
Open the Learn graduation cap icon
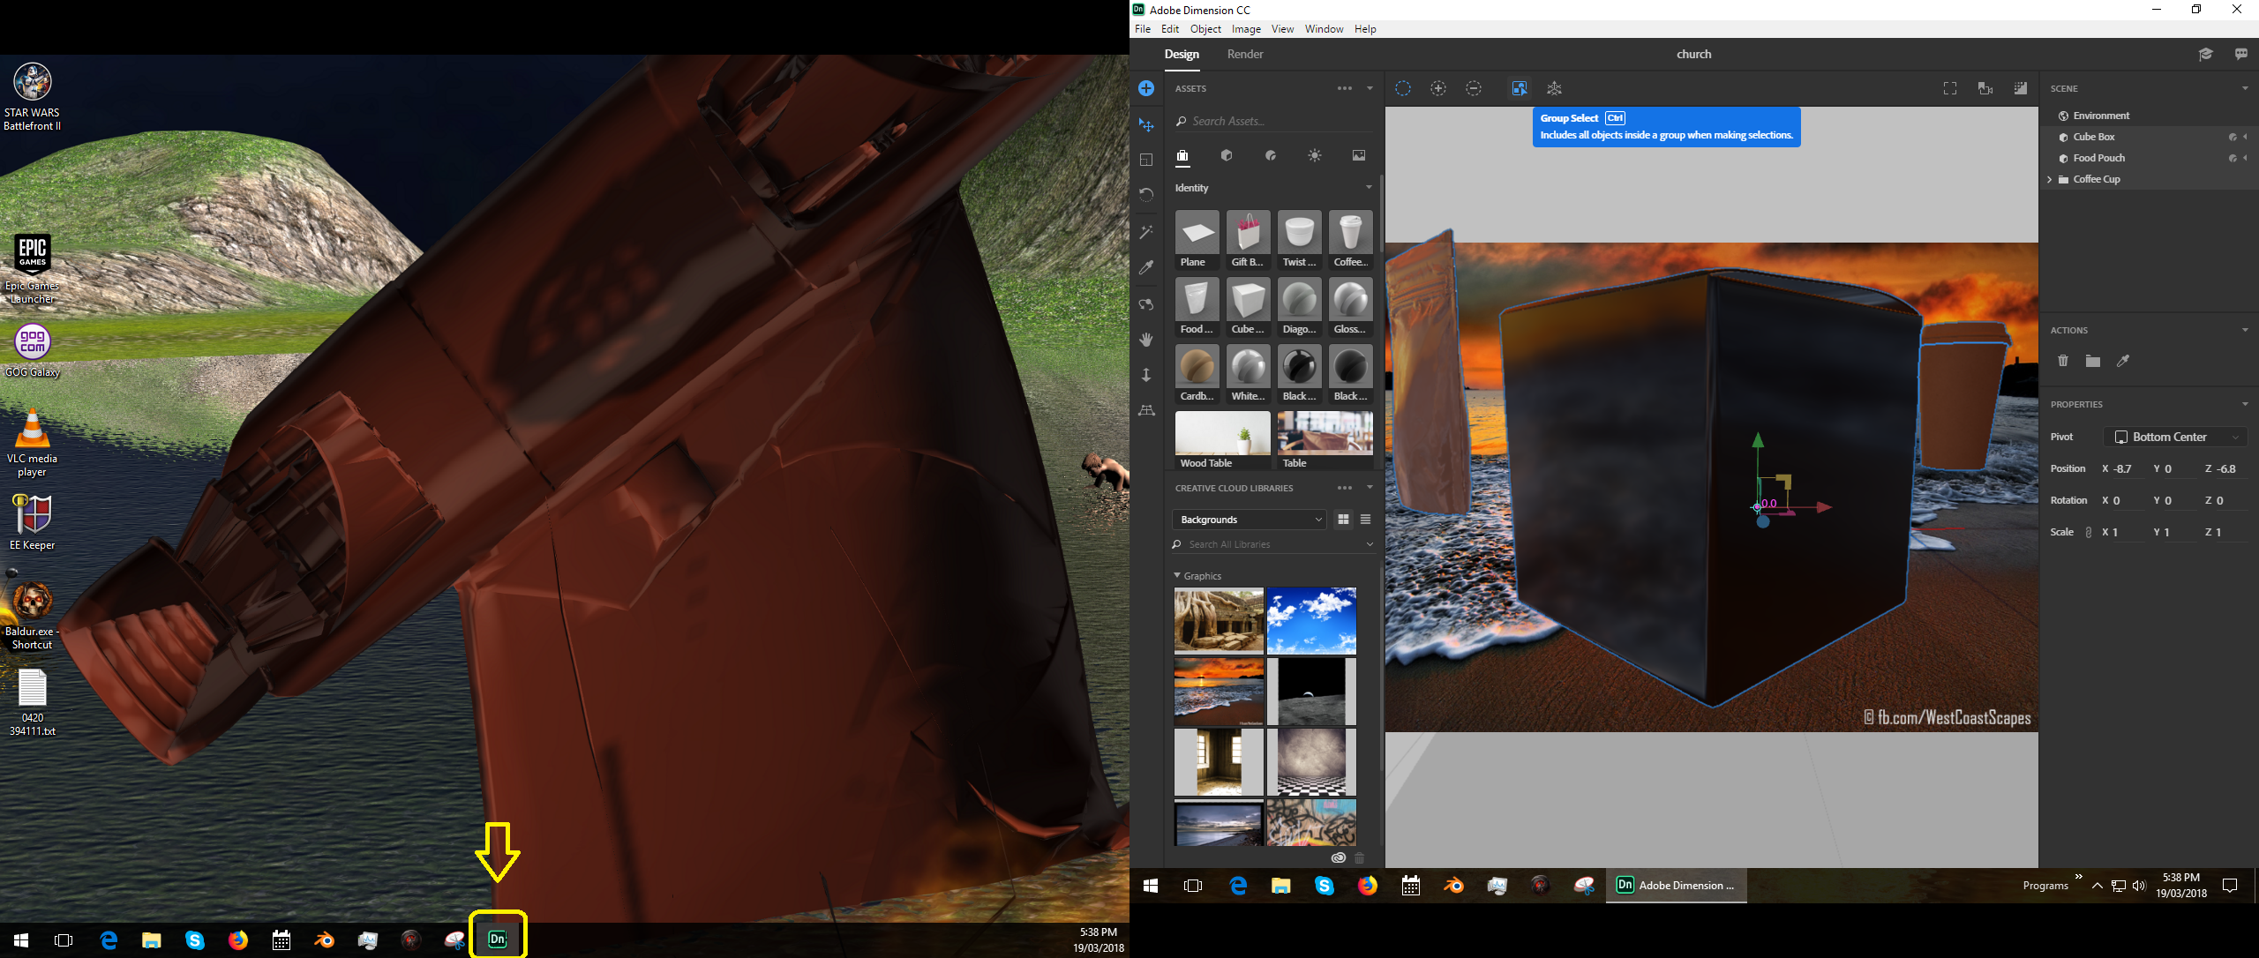point(2205,54)
